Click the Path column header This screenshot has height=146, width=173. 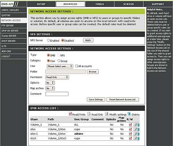click(x=51, y=119)
